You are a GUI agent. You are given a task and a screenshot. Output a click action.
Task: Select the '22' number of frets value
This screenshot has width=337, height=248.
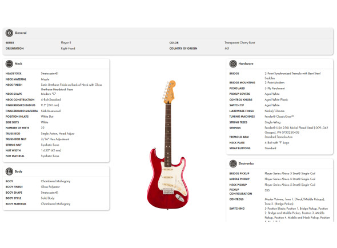[x=43, y=128]
